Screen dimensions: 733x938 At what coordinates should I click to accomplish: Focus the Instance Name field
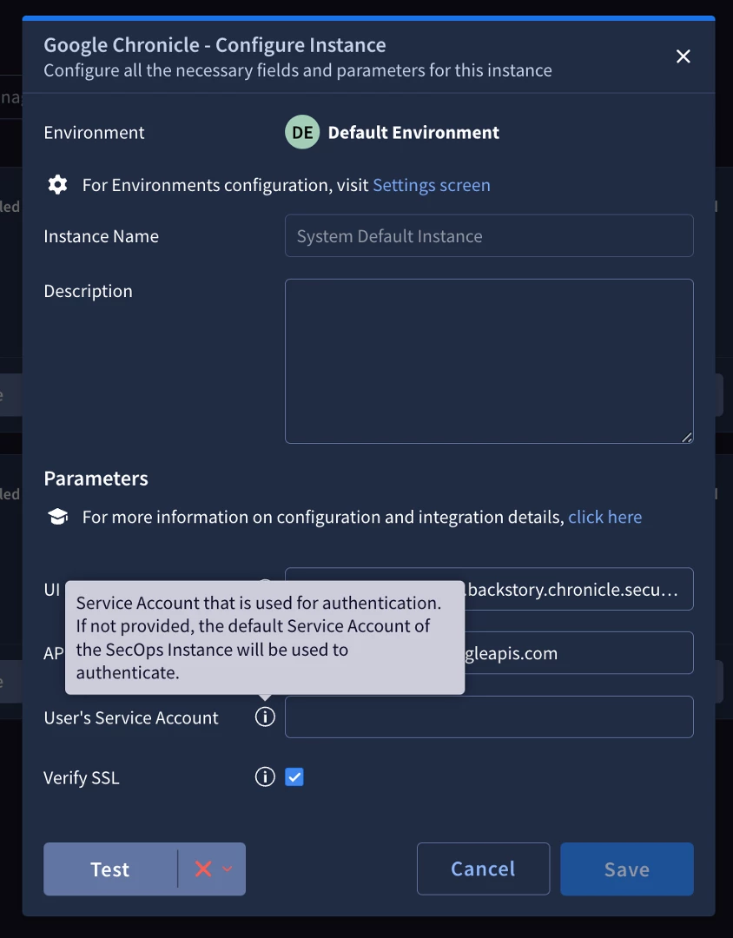tap(489, 235)
